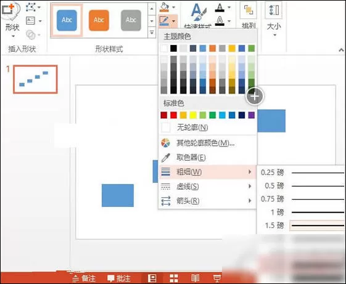
Task: Open Text Outline dropdown arrow
Action: pos(229,21)
